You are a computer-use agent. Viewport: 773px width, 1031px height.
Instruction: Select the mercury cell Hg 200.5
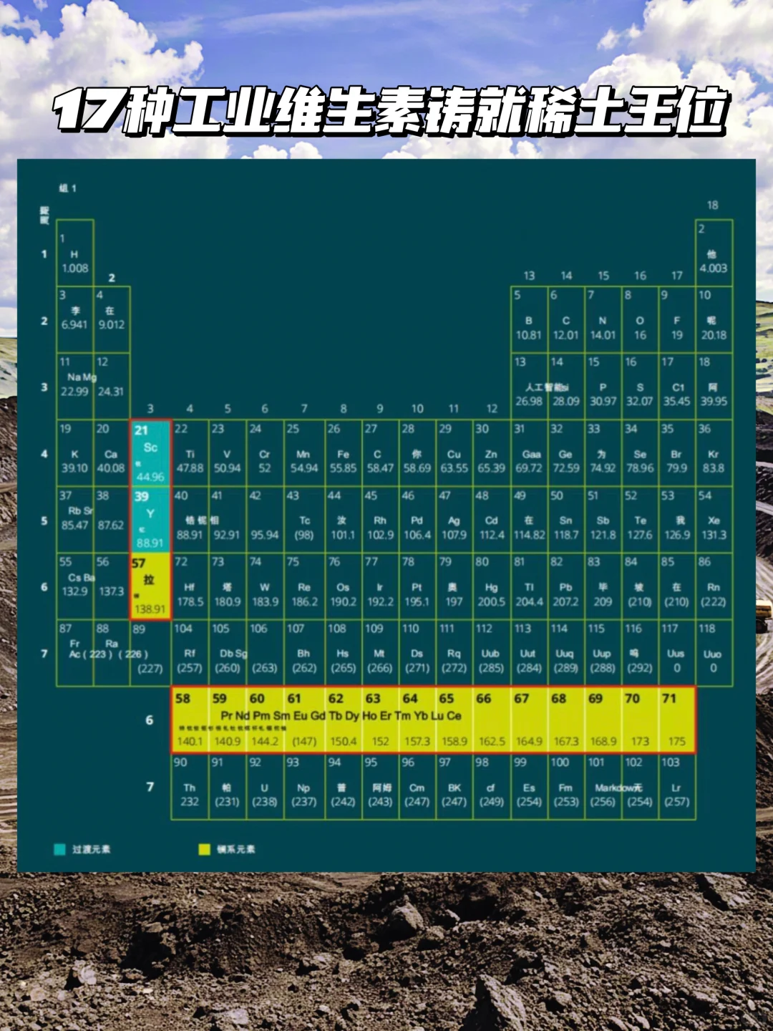491,586
